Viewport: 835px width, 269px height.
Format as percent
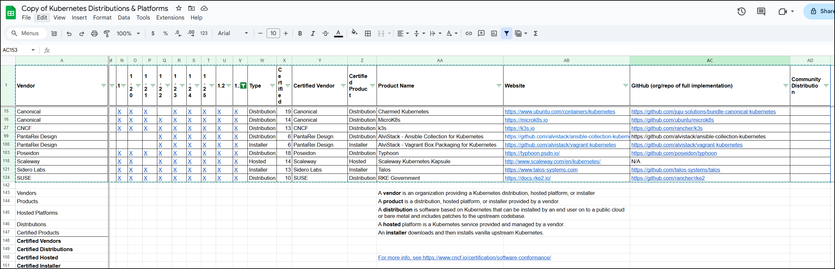tap(166, 33)
